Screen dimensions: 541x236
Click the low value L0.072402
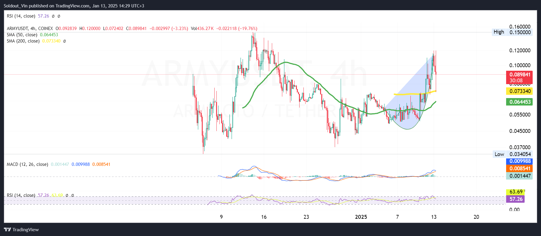pos(113,29)
